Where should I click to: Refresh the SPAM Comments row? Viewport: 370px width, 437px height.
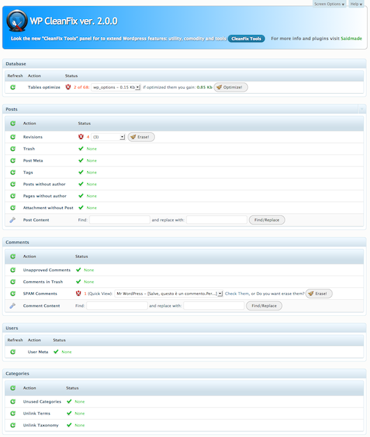click(x=13, y=294)
